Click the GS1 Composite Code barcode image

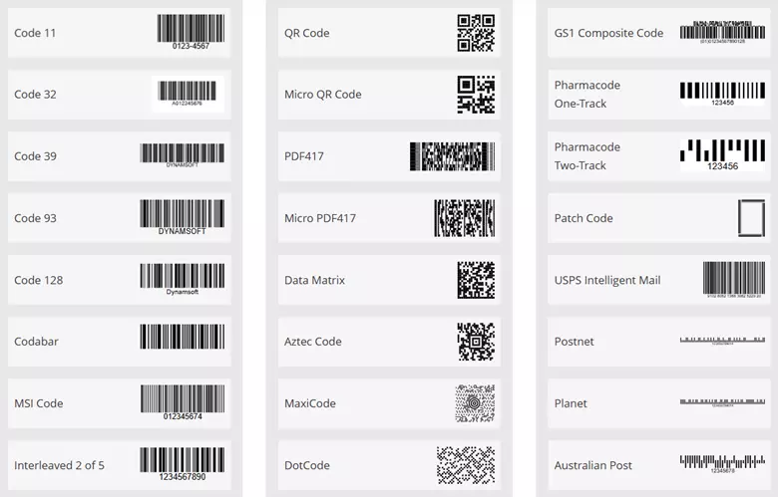tap(722, 32)
